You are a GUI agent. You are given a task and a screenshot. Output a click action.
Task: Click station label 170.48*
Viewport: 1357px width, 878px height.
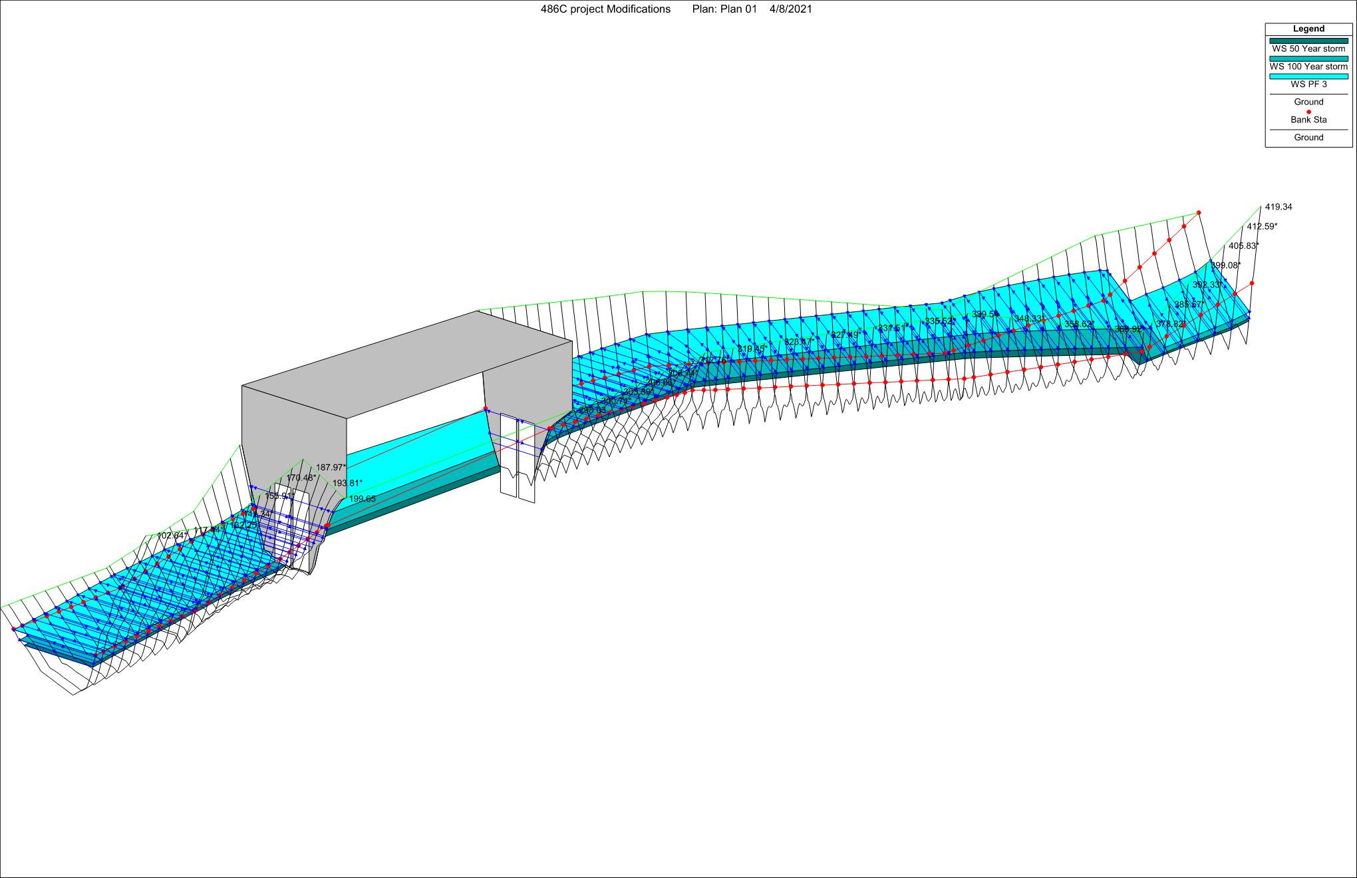tap(301, 478)
